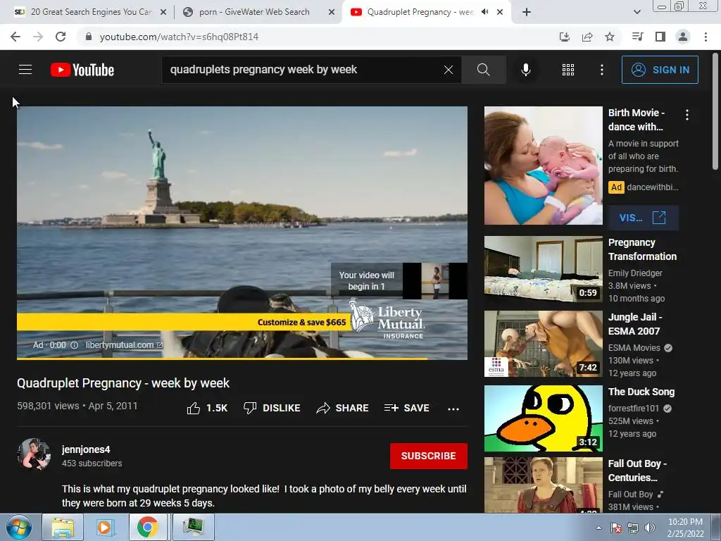Toggle Chrome side panel
Image resolution: width=721 pixels, height=541 pixels.
660,37
